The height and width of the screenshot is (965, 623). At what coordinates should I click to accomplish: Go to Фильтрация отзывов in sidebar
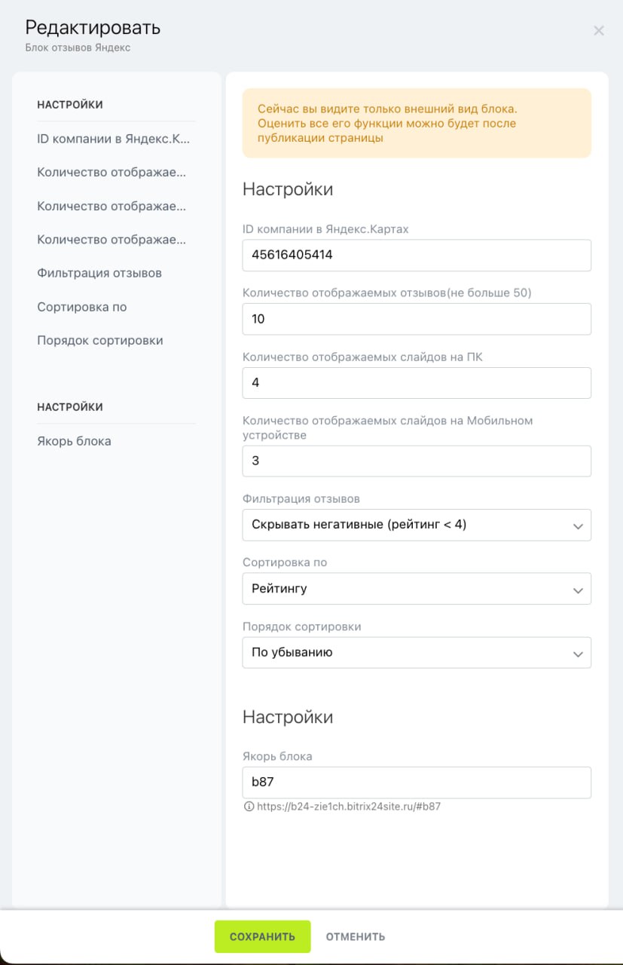pos(99,273)
